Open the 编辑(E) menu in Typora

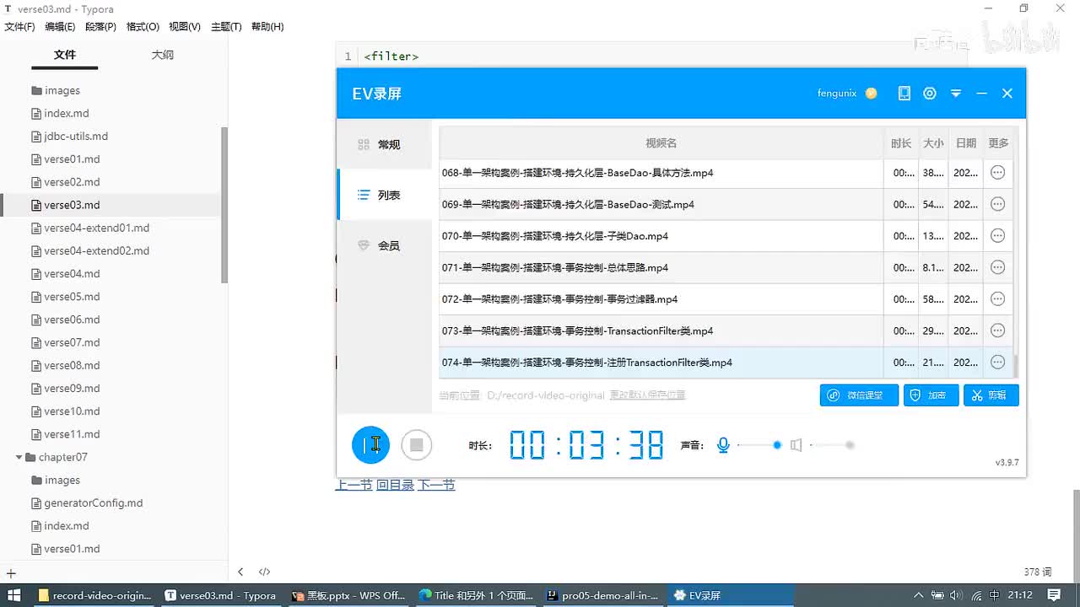[60, 27]
